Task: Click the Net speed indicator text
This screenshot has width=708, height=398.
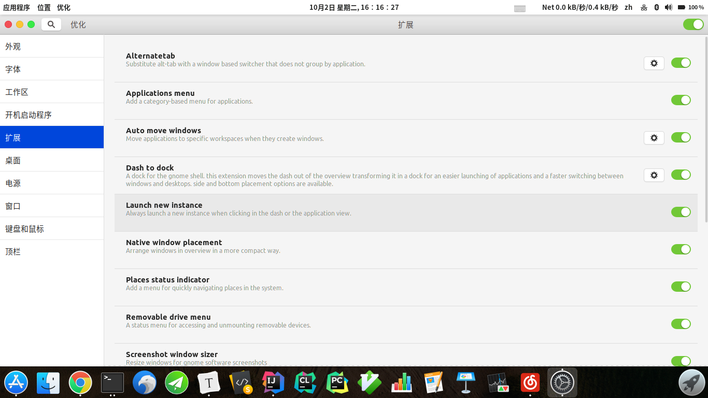Action: tap(580, 7)
